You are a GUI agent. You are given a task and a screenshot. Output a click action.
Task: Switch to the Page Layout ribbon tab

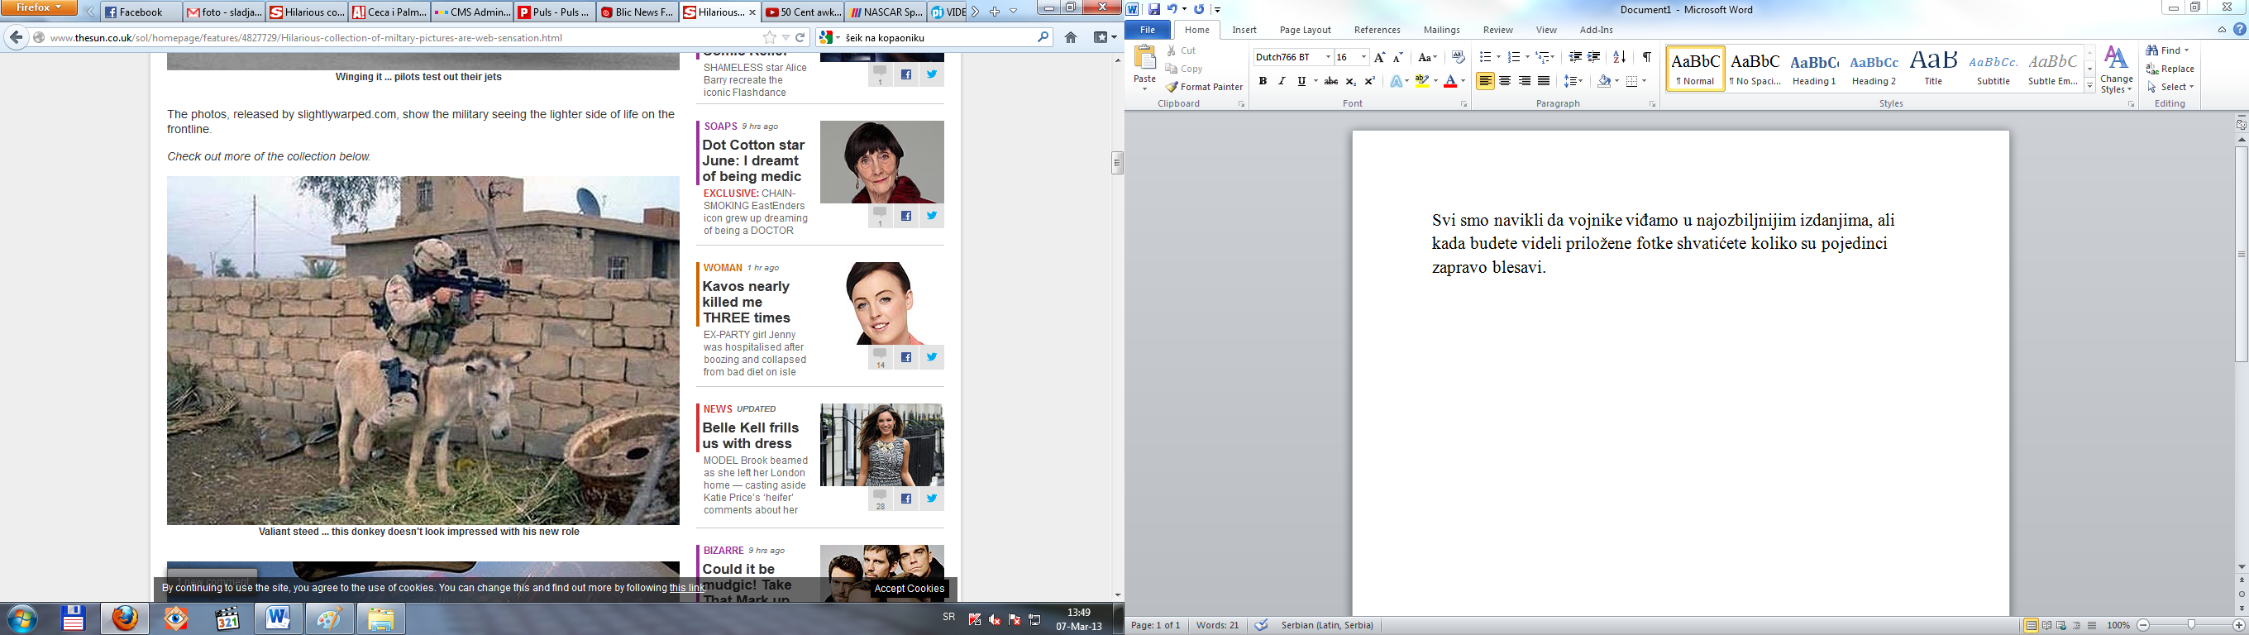coord(1306,30)
